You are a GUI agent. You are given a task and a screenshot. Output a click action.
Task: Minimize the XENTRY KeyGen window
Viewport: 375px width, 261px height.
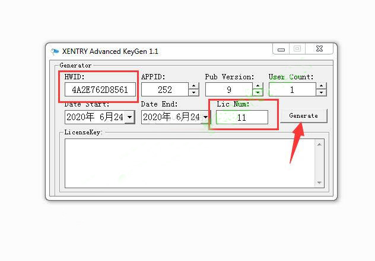click(x=281, y=49)
